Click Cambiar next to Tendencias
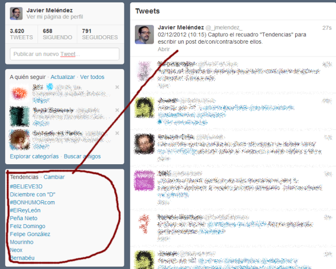This screenshot has width=336, height=269. pyautogui.click(x=54, y=177)
